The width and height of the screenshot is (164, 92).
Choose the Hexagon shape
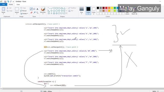pyautogui.click(x=57, y=11)
